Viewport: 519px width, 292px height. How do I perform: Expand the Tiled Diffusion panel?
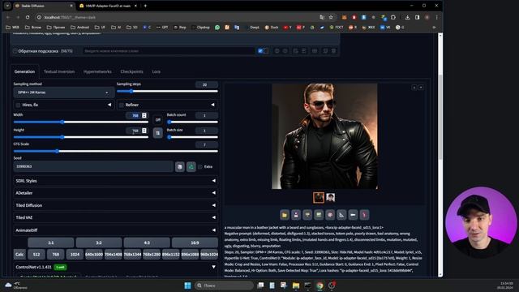[115, 205]
